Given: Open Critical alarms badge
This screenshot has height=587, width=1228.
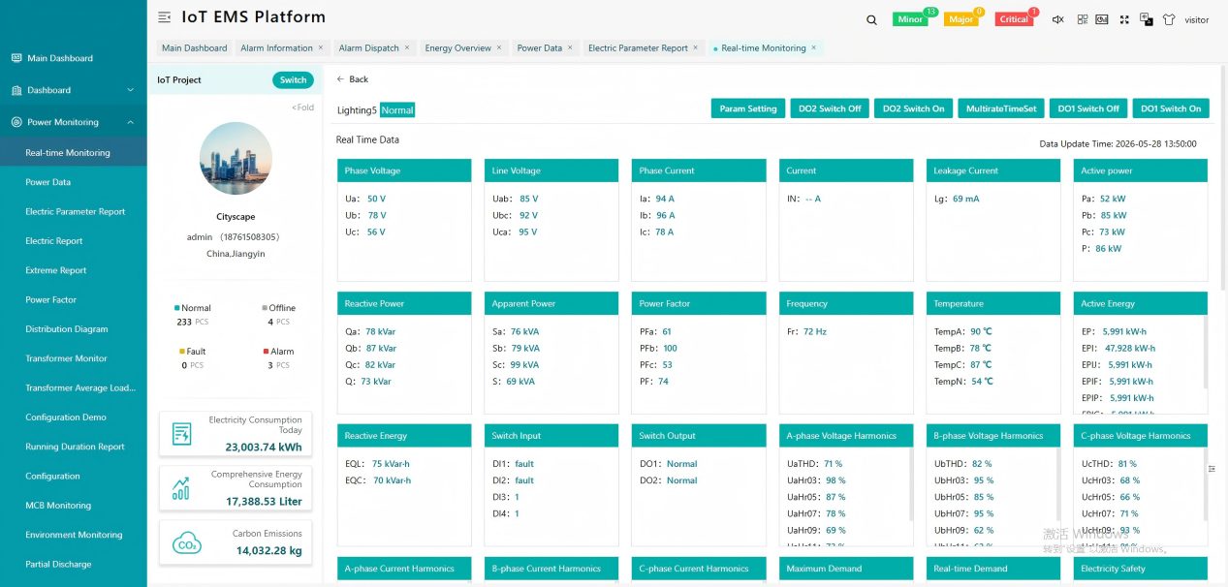Looking at the screenshot, I should 1014,19.
